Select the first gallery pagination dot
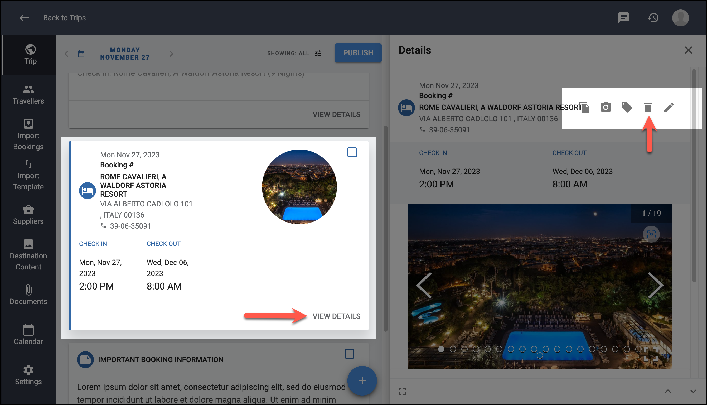Screen dimensions: 707x405 click(441, 349)
